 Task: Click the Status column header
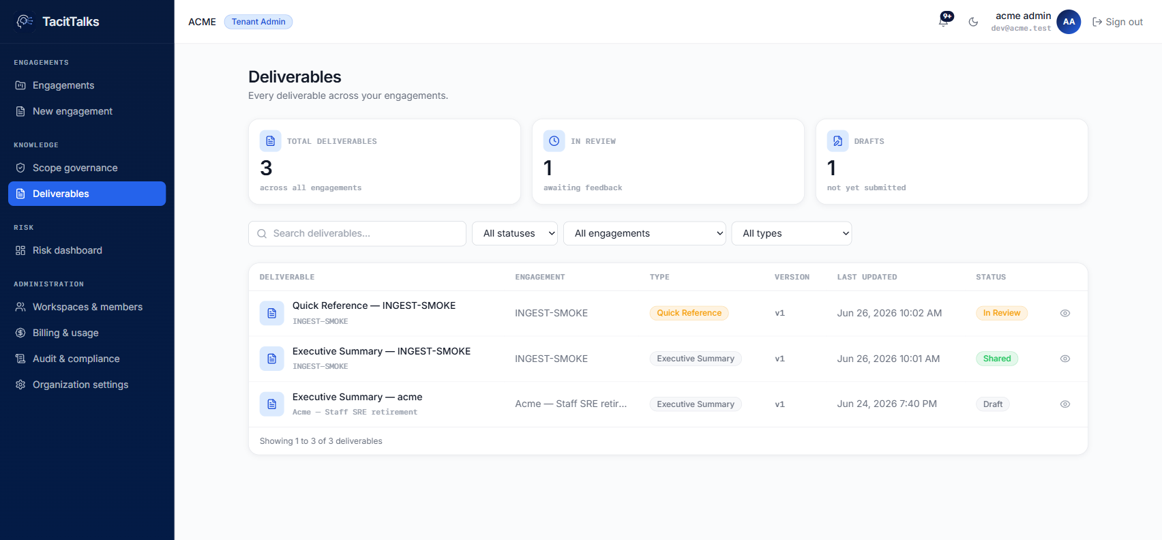(991, 277)
